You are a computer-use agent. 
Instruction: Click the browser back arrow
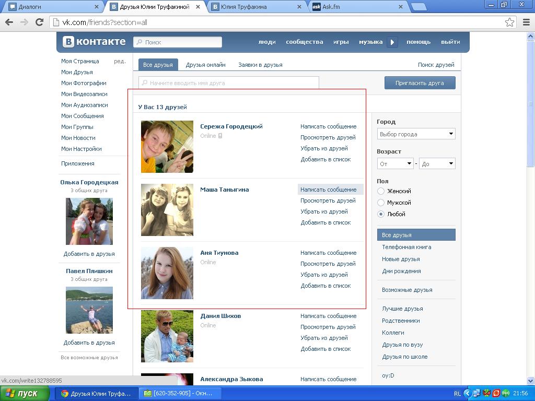[9, 22]
